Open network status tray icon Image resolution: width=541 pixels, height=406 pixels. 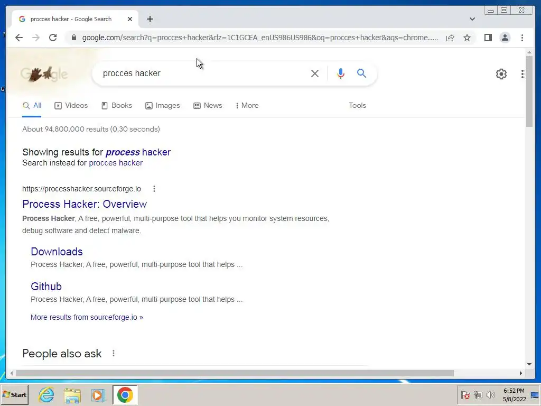[478, 395]
